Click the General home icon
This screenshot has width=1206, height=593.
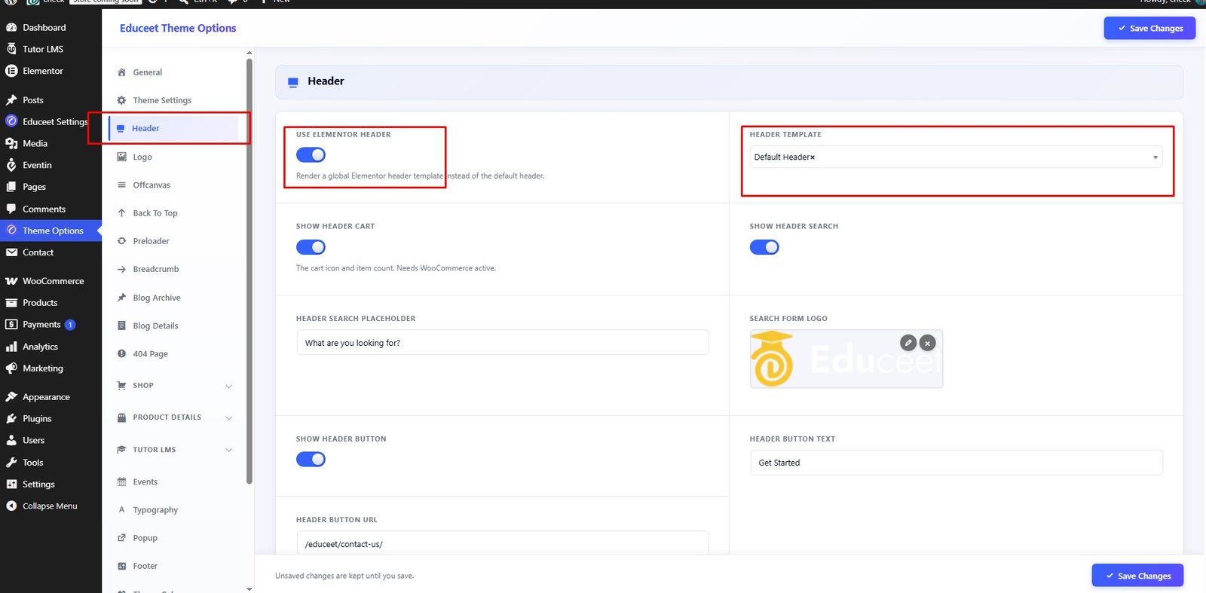coord(121,72)
